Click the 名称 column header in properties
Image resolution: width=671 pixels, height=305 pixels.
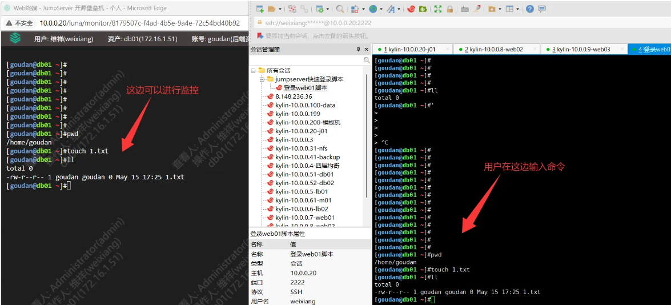point(257,244)
